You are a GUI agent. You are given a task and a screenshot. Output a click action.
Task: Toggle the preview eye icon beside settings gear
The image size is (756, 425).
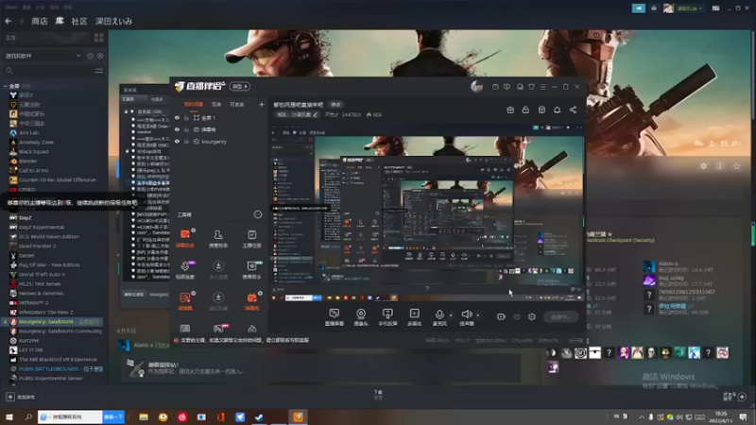pyautogui.click(x=517, y=316)
